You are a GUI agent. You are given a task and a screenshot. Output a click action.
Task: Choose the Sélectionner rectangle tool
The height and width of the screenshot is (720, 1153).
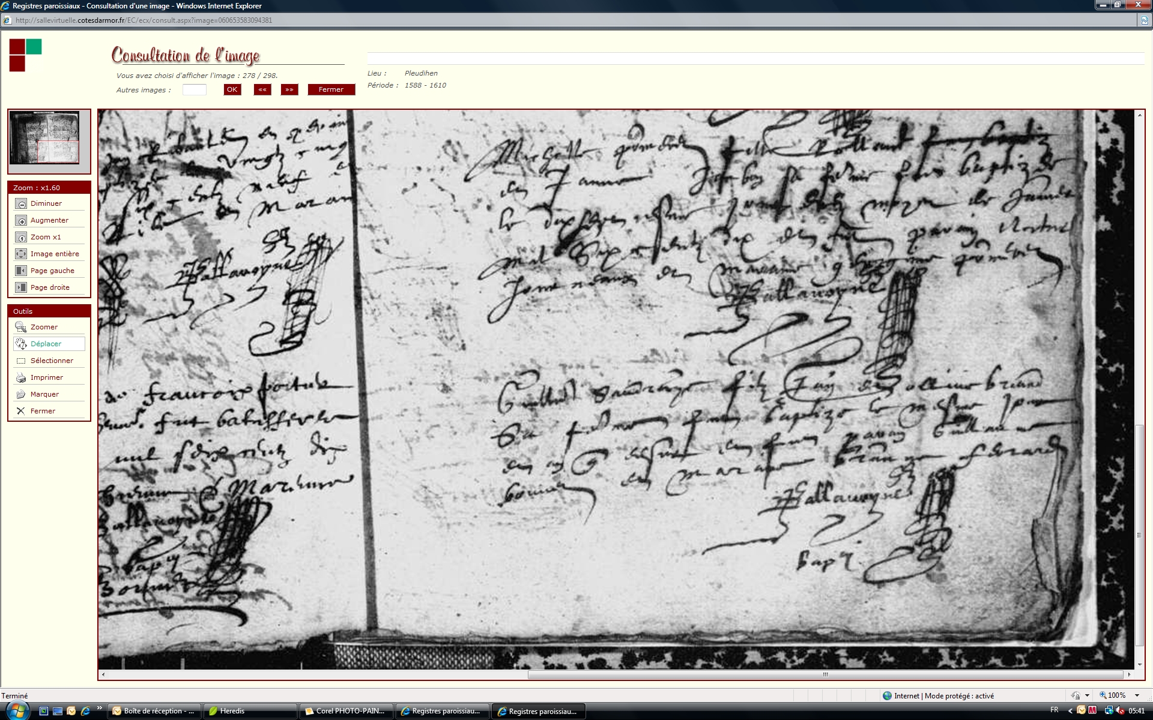pos(21,361)
